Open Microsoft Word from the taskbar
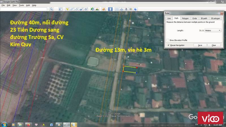This screenshot has height=127, width=226. point(51,125)
